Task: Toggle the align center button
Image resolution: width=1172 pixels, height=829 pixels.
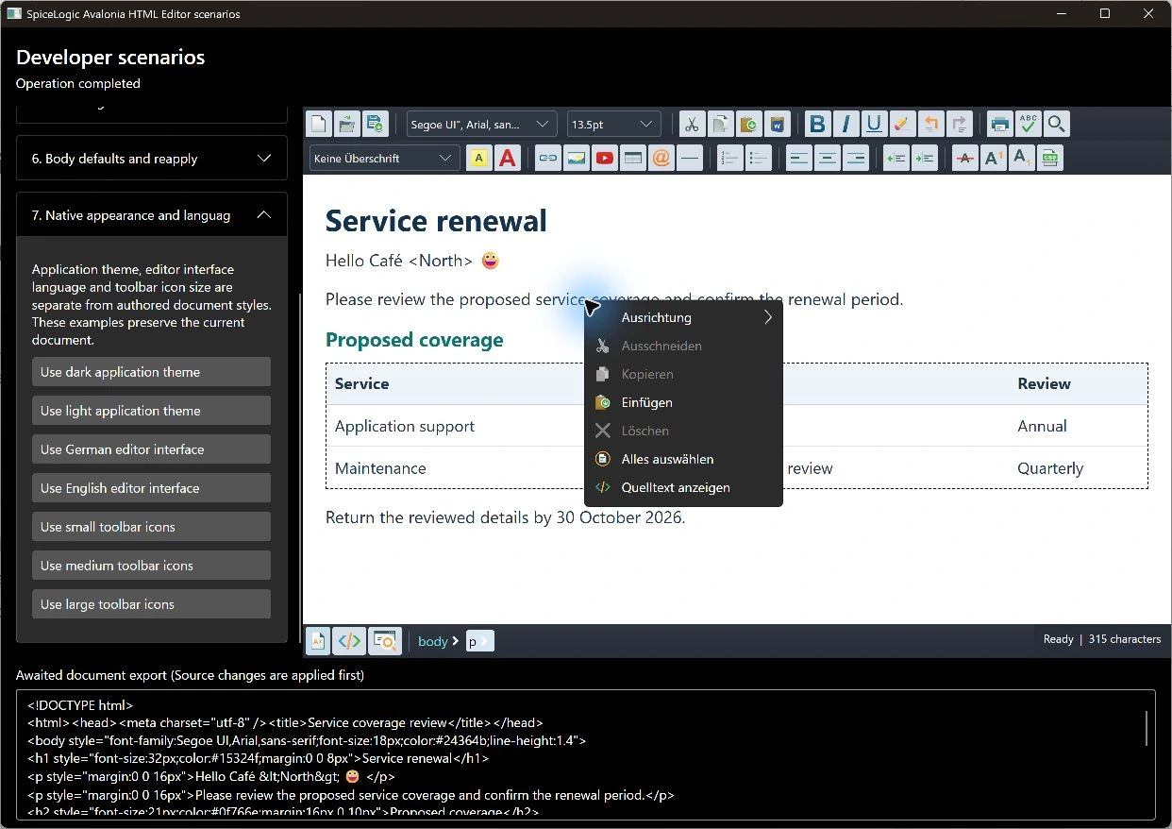Action: tap(828, 159)
